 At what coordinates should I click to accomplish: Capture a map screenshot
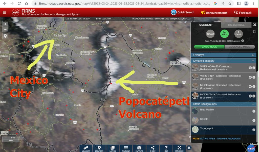tap(139, 148)
